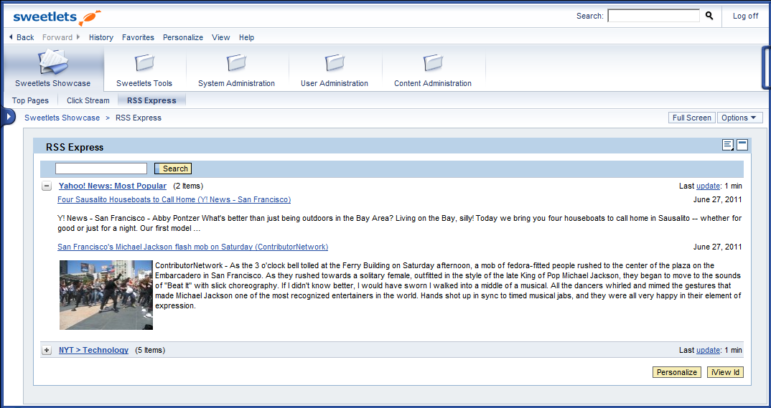Open the History menu
This screenshot has width=771, height=408.
tap(101, 37)
